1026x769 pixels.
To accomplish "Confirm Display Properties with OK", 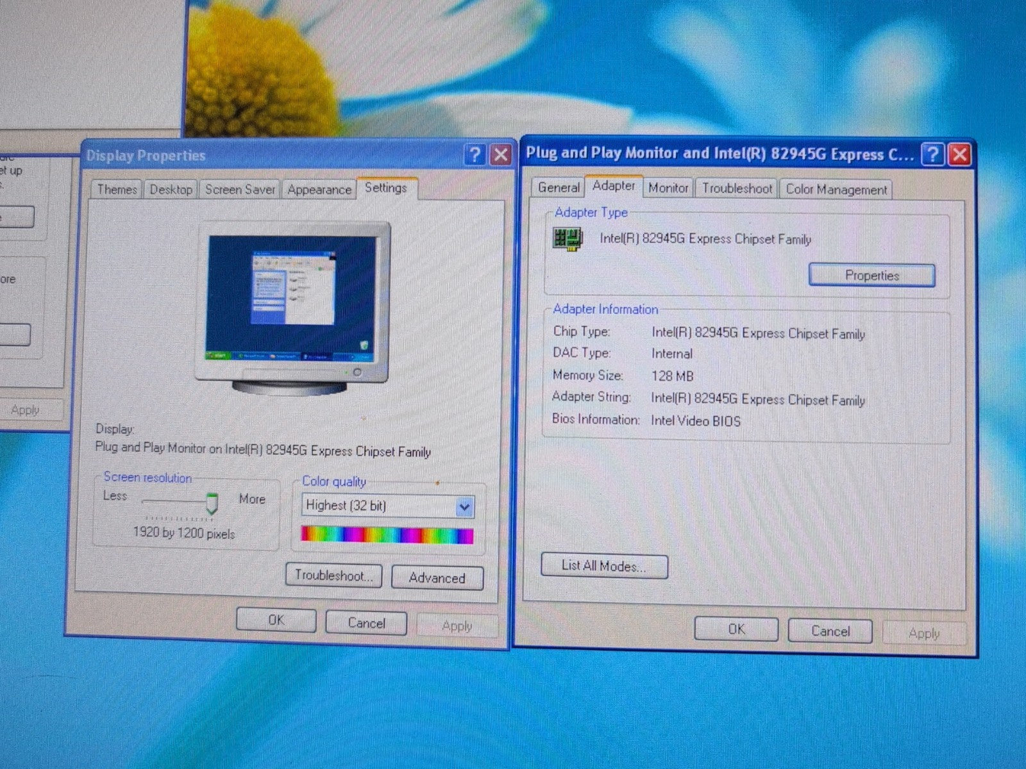I will point(276,620).
